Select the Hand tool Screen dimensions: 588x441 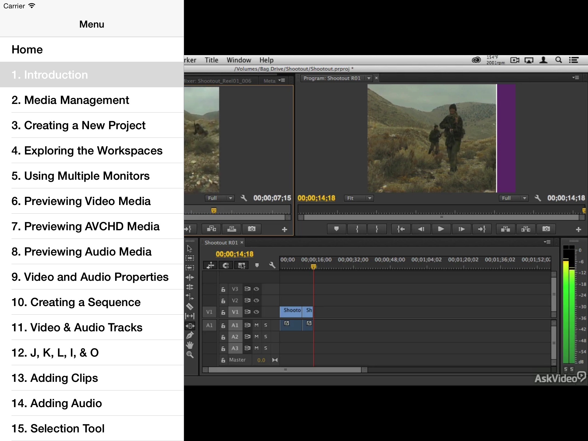[x=190, y=345]
